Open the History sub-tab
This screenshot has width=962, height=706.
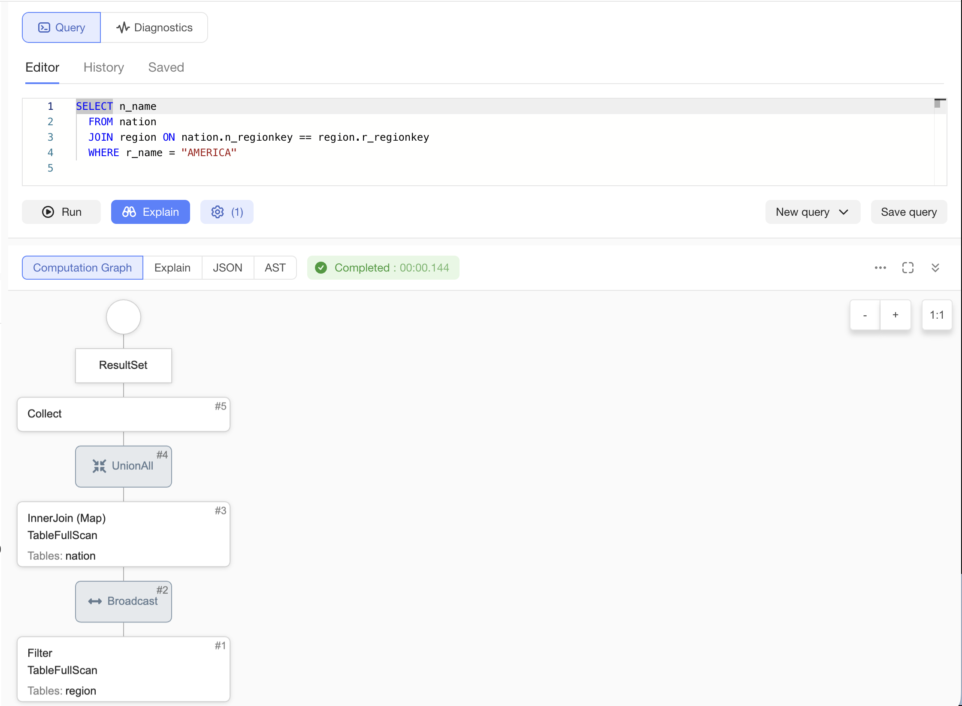[x=104, y=67]
